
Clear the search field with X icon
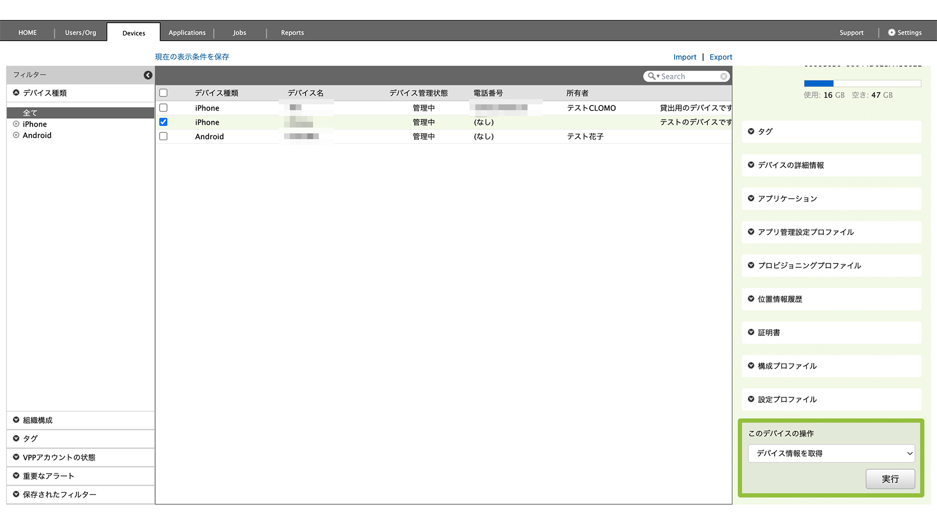(724, 76)
